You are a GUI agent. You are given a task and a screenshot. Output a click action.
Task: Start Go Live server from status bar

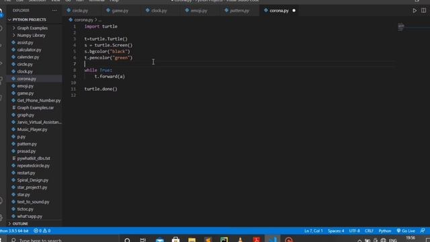pos(406,231)
